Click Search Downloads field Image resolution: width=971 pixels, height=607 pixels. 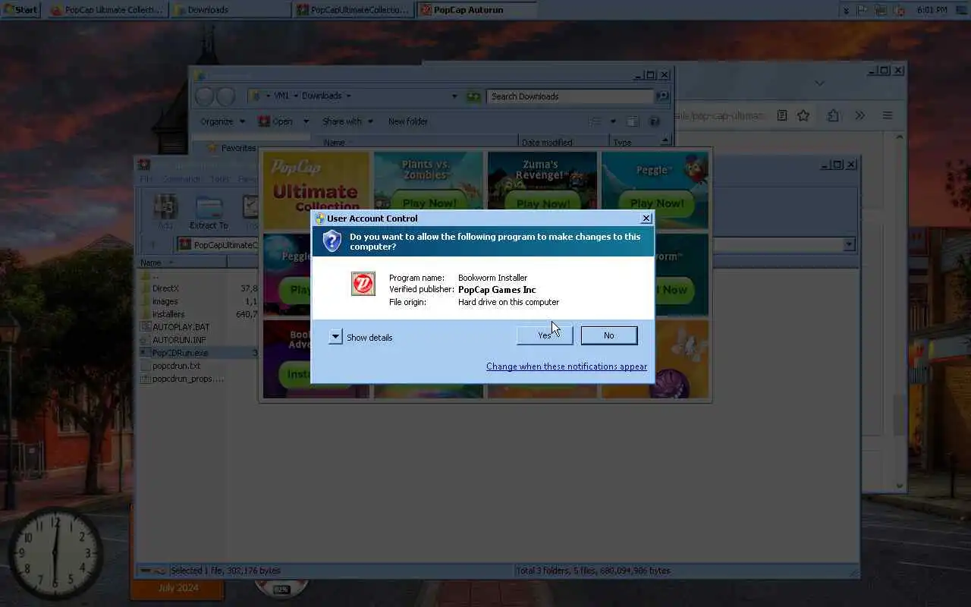570,96
